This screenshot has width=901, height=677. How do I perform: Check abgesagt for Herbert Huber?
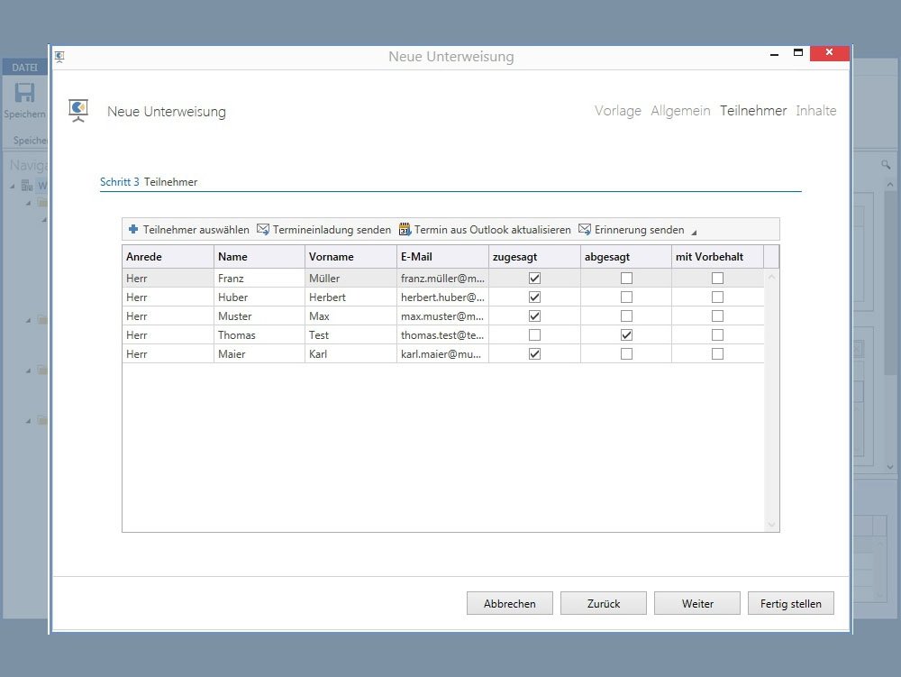(626, 297)
